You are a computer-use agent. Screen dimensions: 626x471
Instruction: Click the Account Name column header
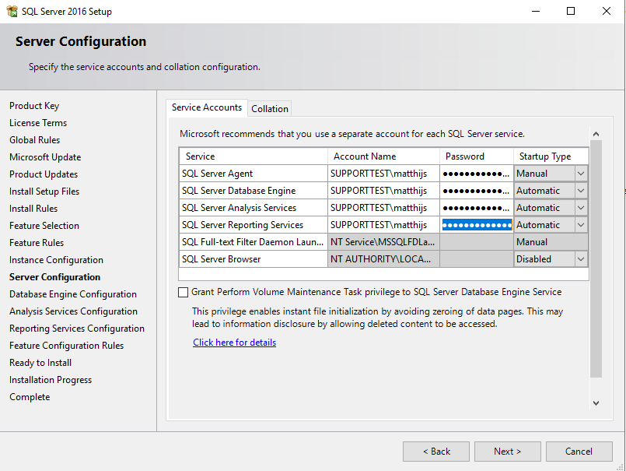click(383, 156)
